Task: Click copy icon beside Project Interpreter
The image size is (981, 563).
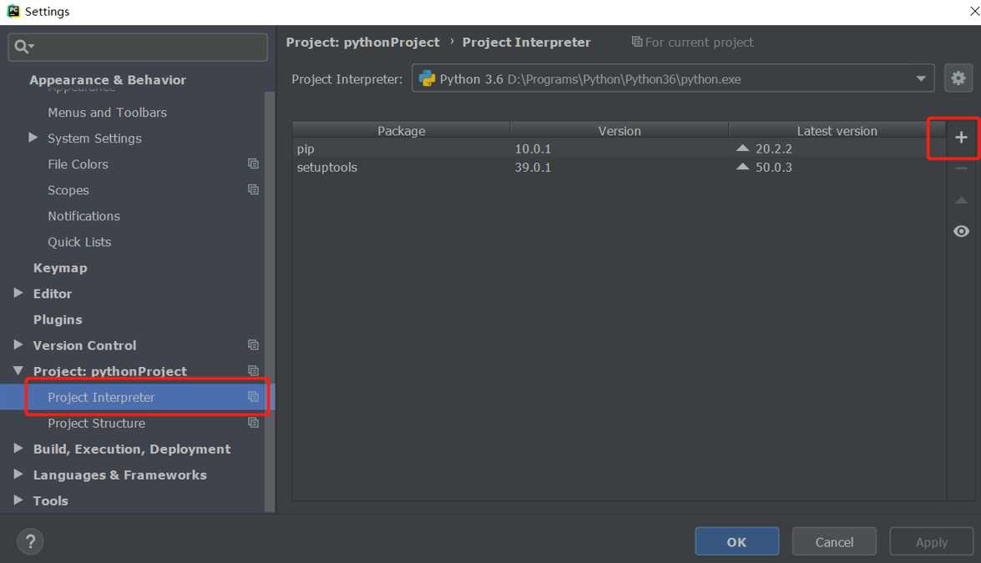Action: tap(253, 397)
